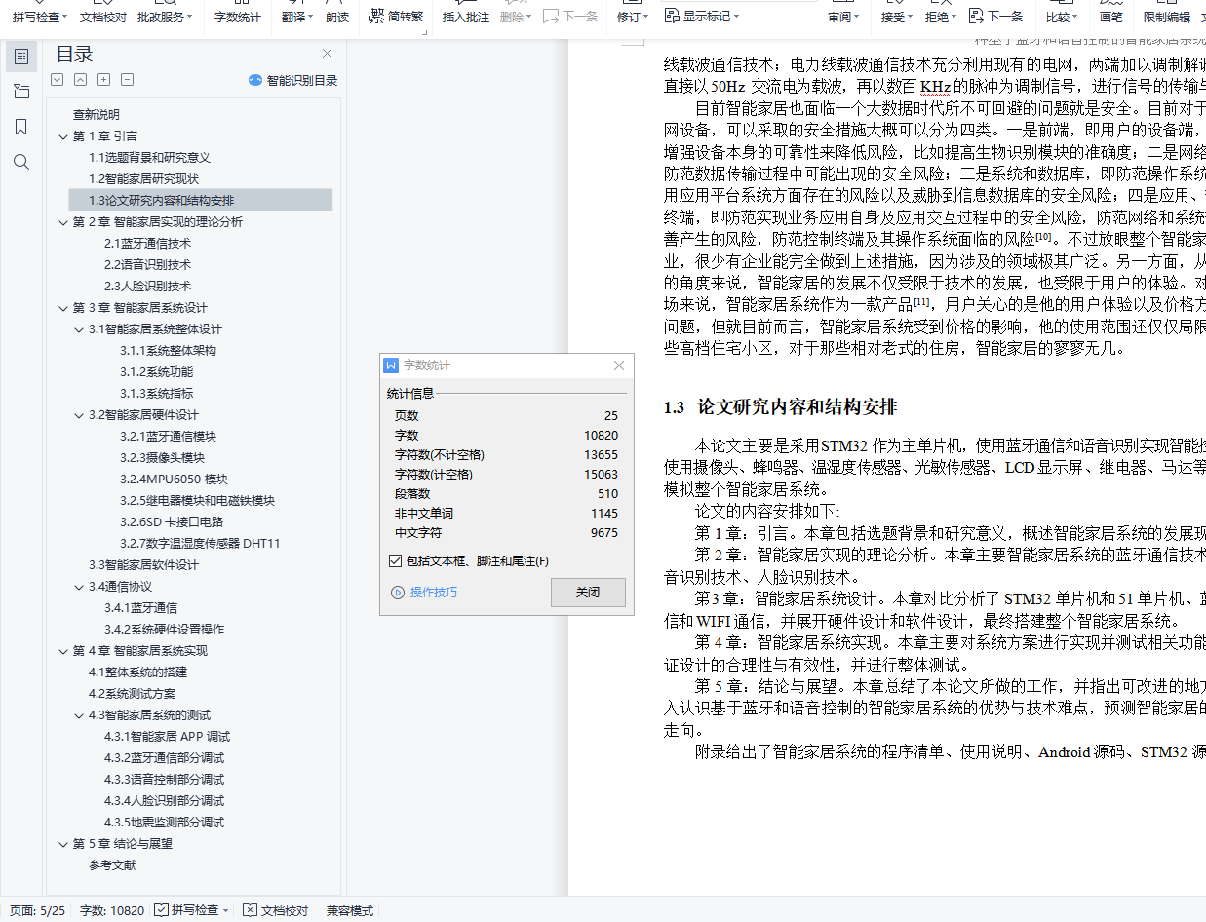The image size is (1206, 922).
Task: Click the move-up level icon in 目录
Action: coord(81,80)
